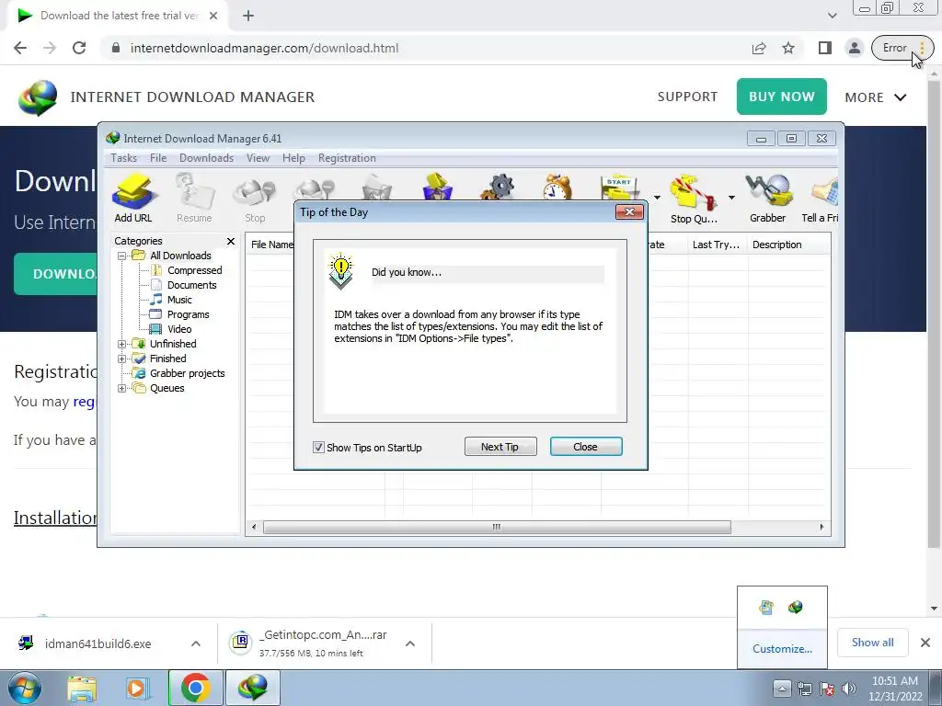This screenshot has width=942, height=706.
Task: Select Compressed category in tree
Action: [x=194, y=270]
